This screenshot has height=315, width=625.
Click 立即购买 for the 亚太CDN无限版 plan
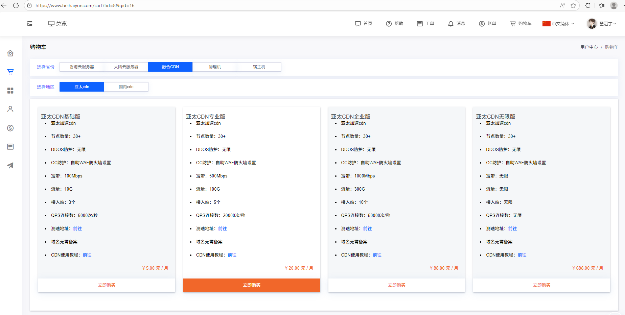click(541, 285)
